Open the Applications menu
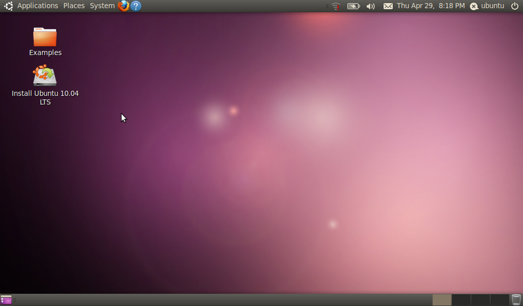Image resolution: width=523 pixels, height=306 pixels. (37, 6)
